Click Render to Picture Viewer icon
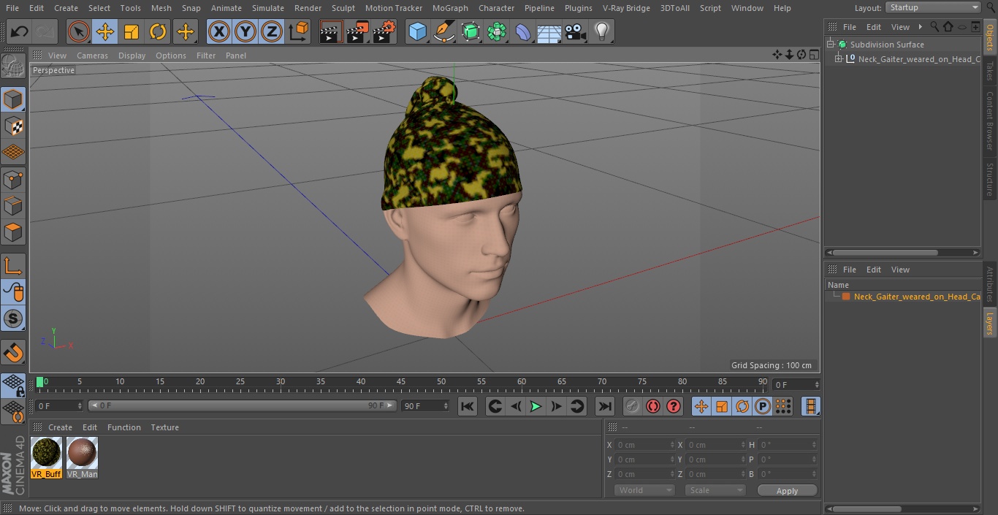Image resolution: width=998 pixels, height=515 pixels. coord(357,32)
